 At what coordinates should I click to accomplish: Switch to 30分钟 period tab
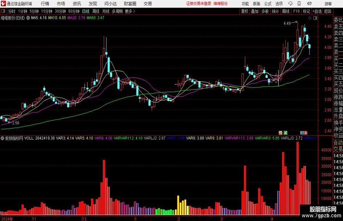[x=60, y=11]
